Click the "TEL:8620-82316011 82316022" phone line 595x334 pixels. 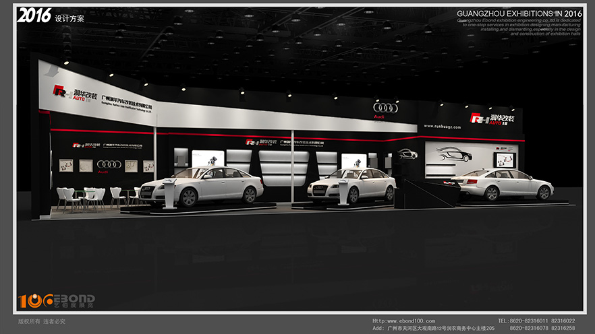pyautogui.click(x=536, y=321)
